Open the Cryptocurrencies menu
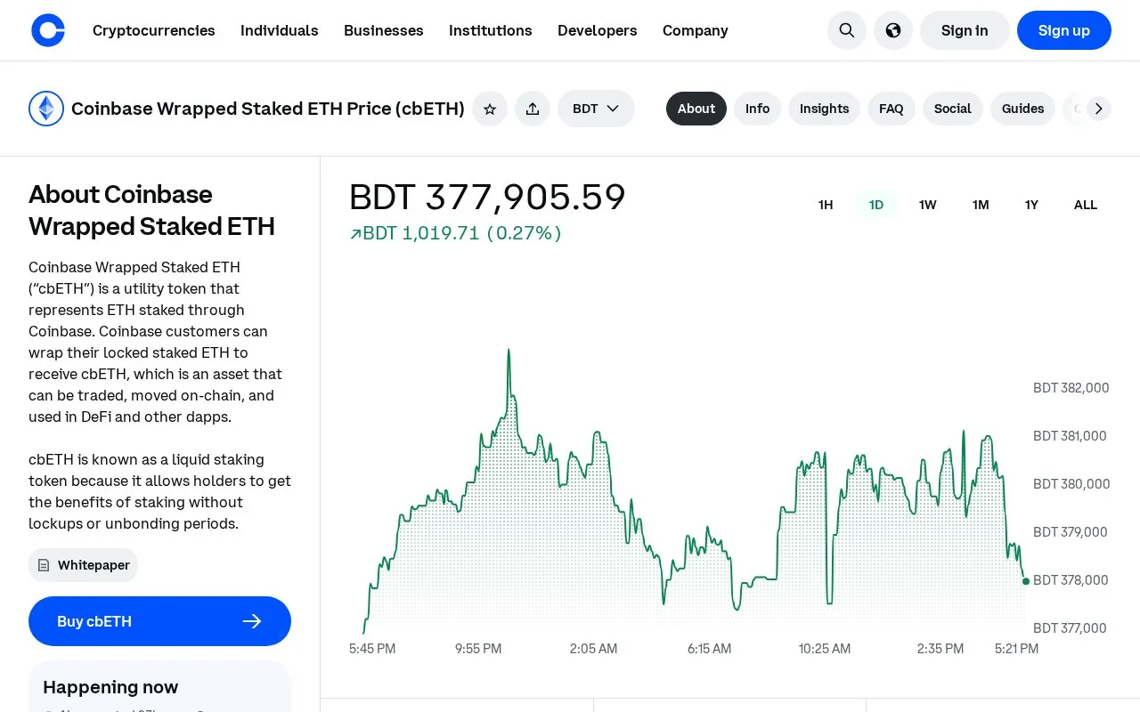 tap(154, 30)
